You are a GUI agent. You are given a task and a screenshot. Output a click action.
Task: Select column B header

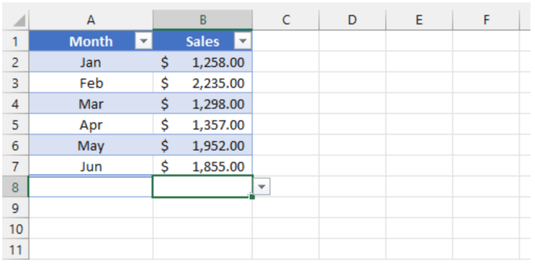coord(203,20)
